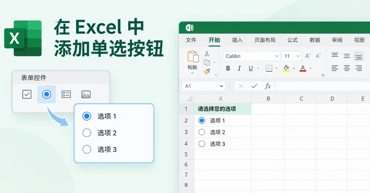
Task: Toggle Underline formatting
Action: (250, 69)
